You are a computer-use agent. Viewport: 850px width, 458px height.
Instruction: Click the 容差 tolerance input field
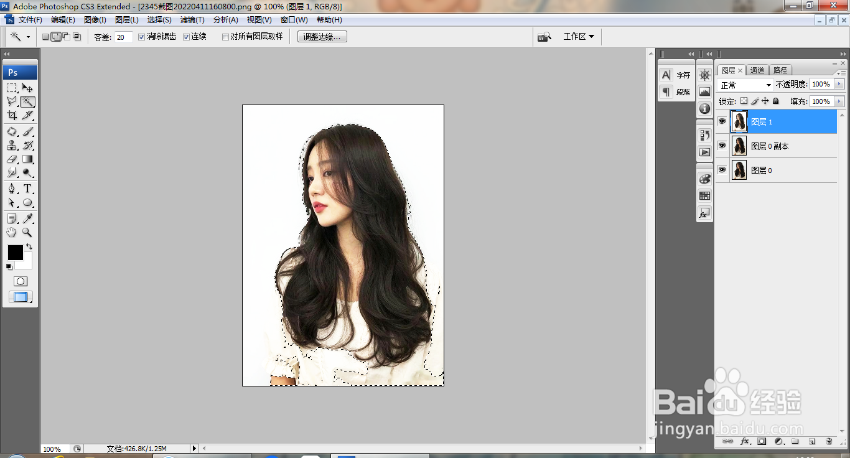(123, 37)
